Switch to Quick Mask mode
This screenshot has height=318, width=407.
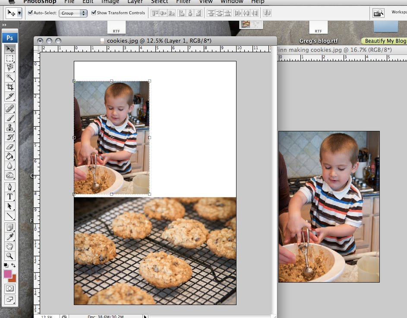coord(9,288)
